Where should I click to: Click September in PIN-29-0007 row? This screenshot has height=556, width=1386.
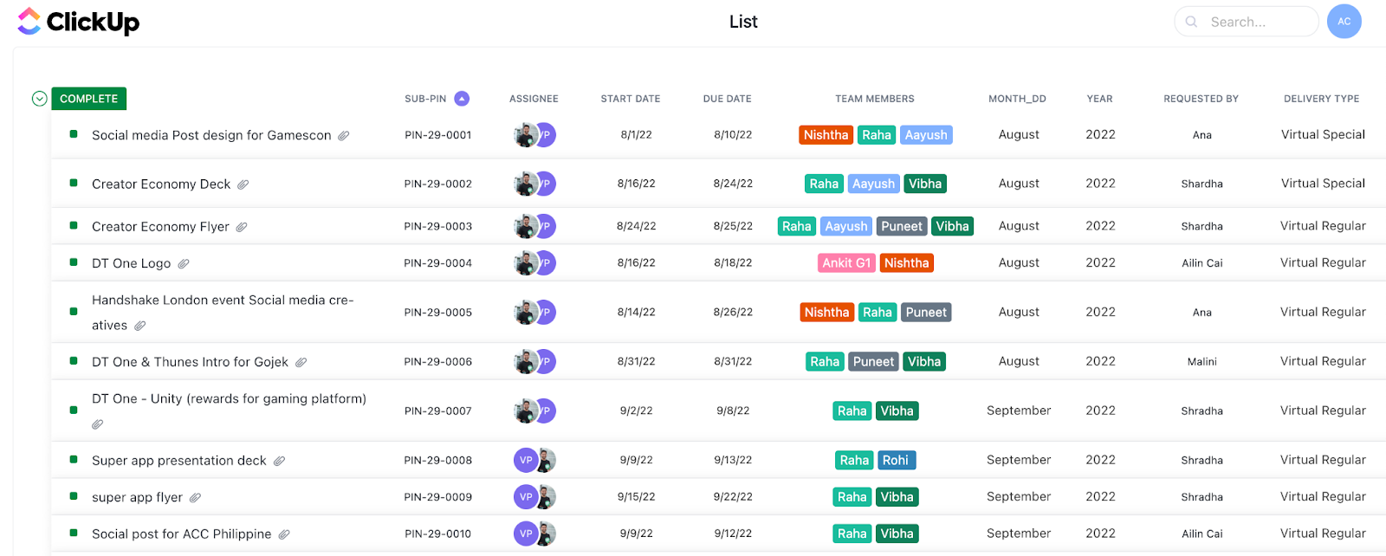click(1019, 411)
